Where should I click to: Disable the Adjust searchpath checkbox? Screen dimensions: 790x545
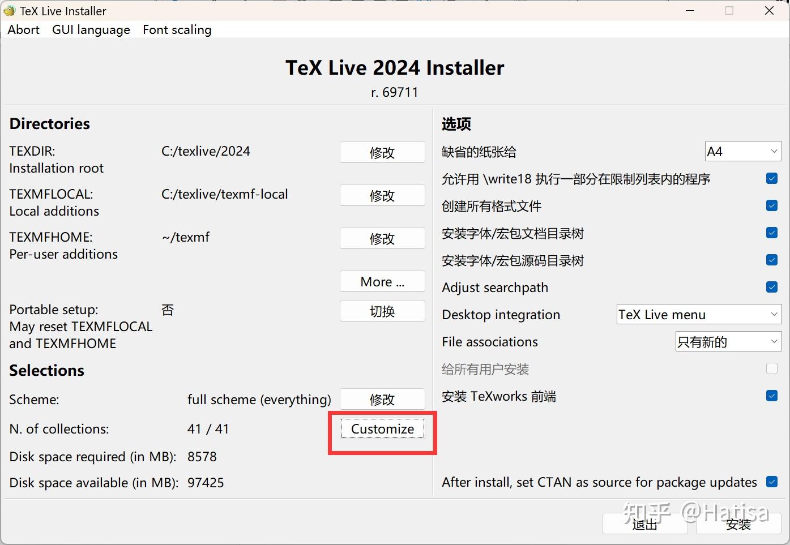771,287
